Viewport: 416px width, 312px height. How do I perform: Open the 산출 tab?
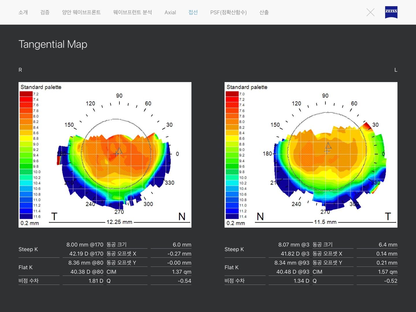pyautogui.click(x=264, y=12)
